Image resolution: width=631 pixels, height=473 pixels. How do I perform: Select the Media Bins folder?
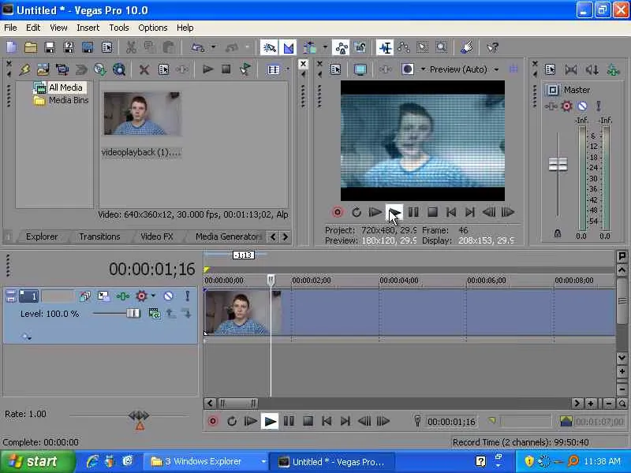click(x=68, y=101)
